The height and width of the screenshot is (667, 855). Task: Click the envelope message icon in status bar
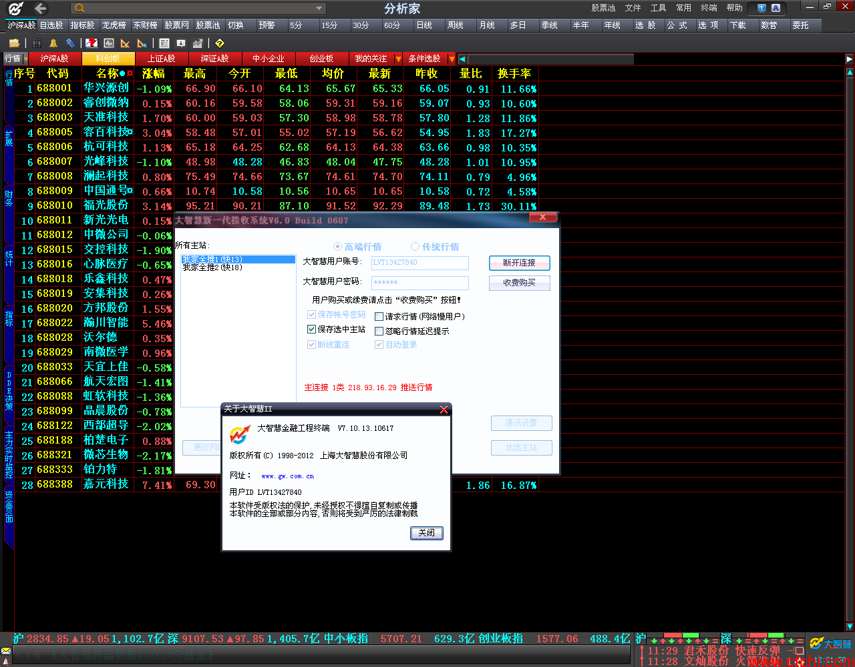[6, 651]
